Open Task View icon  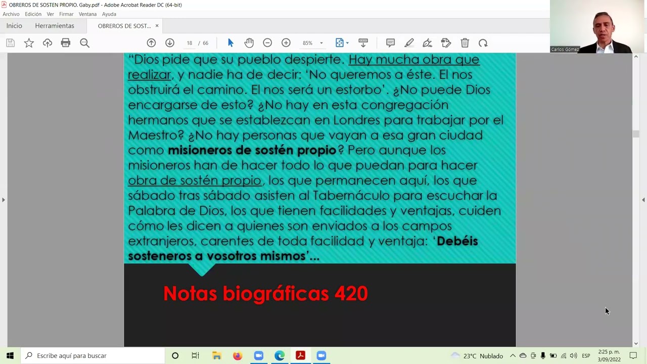pyautogui.click(x=196, y=355)
